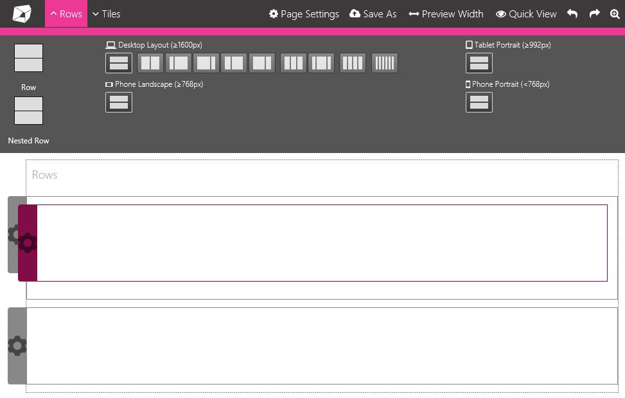625x398 pixels.
Task: Select Phone Landscape stacked layout
Action: point(119,102)
